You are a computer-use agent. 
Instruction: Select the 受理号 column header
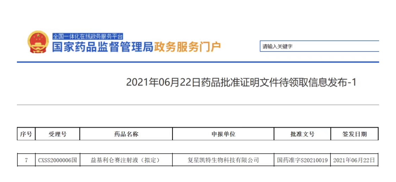point(57,134)
